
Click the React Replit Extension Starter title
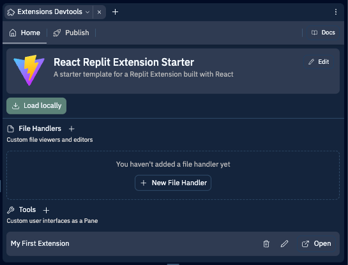point(124,62)
